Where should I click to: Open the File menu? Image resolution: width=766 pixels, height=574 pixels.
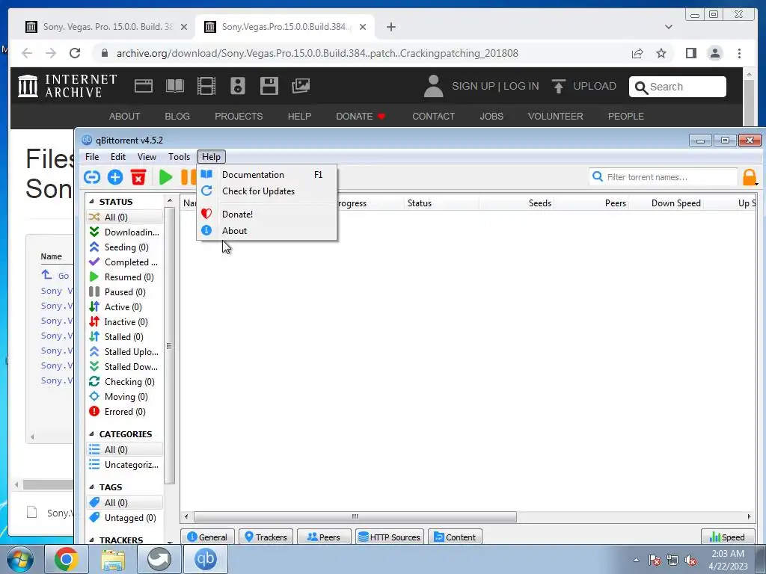(x=92, y=157)
